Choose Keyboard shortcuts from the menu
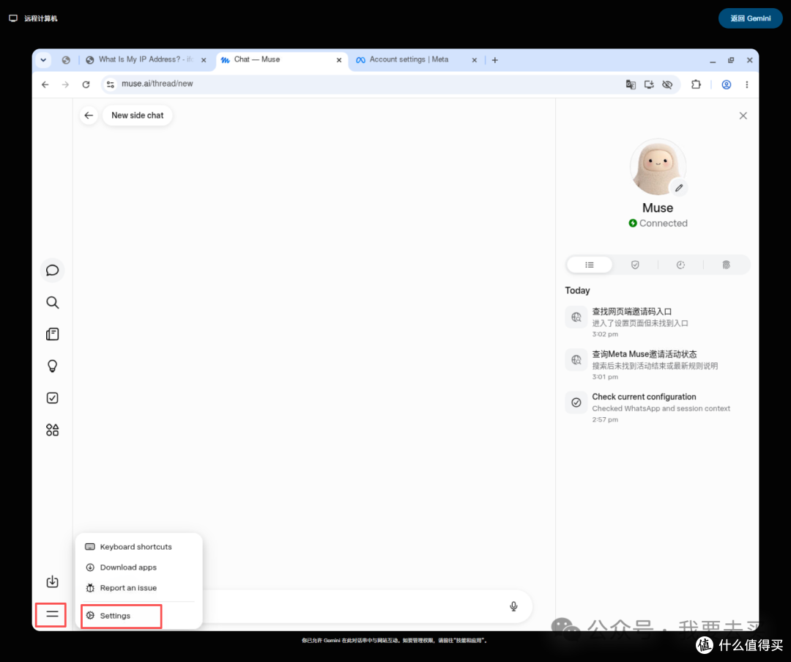Image resolution: width=791 pixels, height=662 pixels. 138,547
